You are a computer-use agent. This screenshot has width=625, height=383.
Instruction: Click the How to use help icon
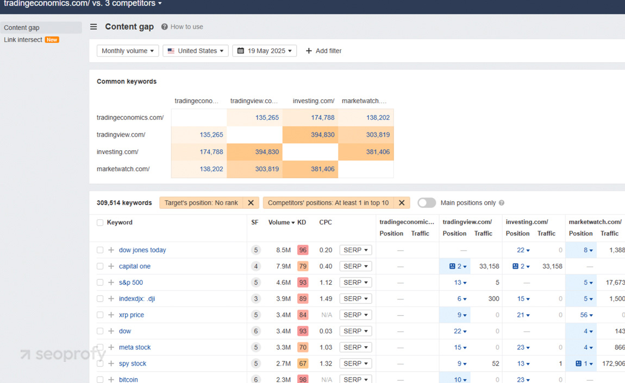[164, 27]
